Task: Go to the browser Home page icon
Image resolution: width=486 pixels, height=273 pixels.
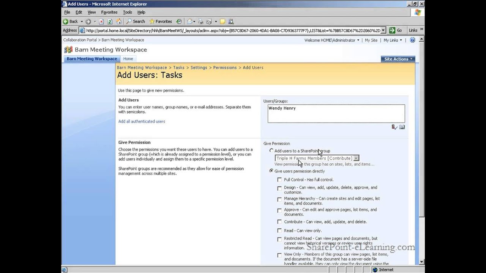Action: point(119,22)
